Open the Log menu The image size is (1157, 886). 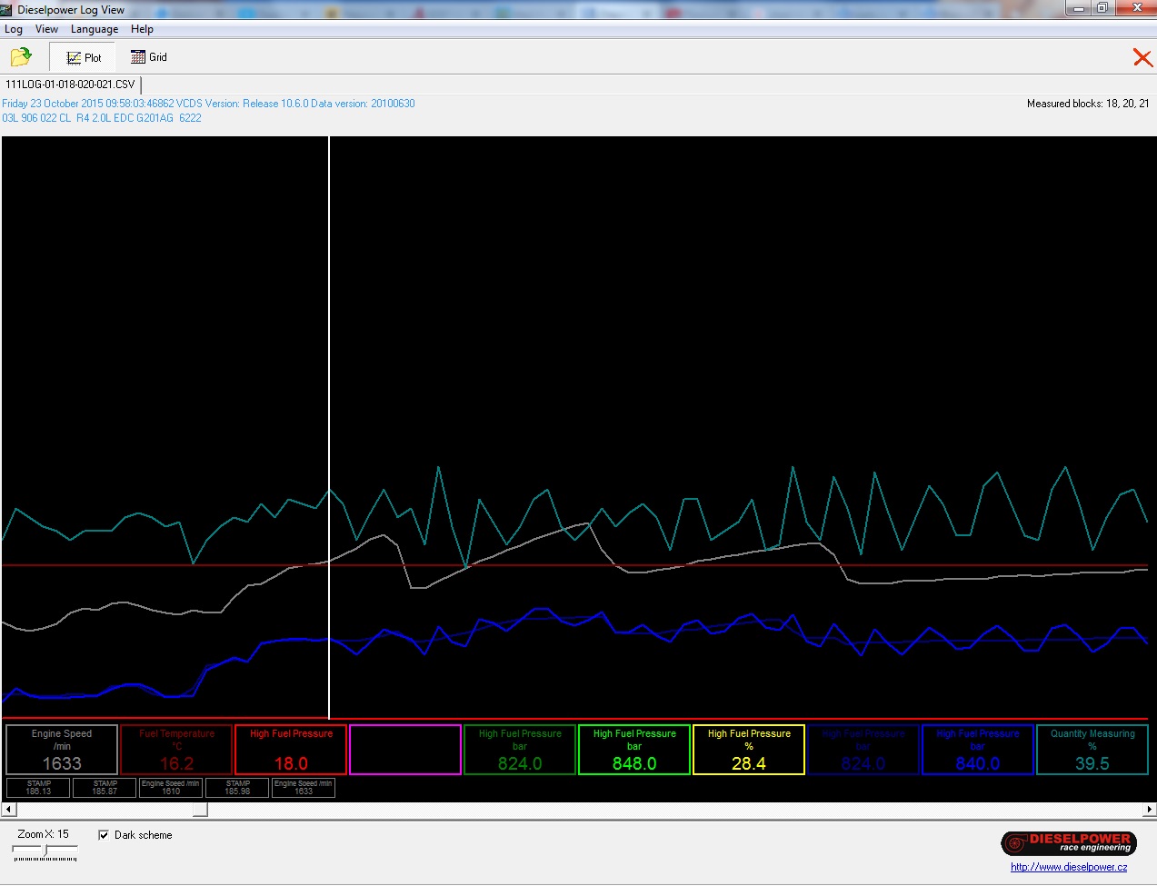(x=14, y=29)
